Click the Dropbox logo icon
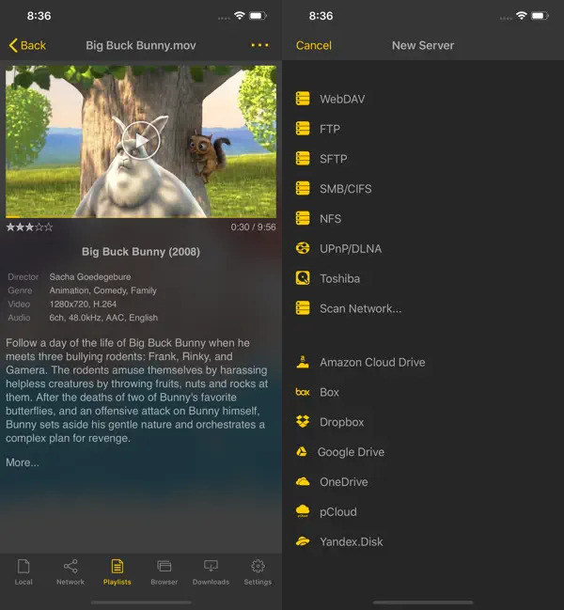The image size is (564, 610). (x=303, y=421)
